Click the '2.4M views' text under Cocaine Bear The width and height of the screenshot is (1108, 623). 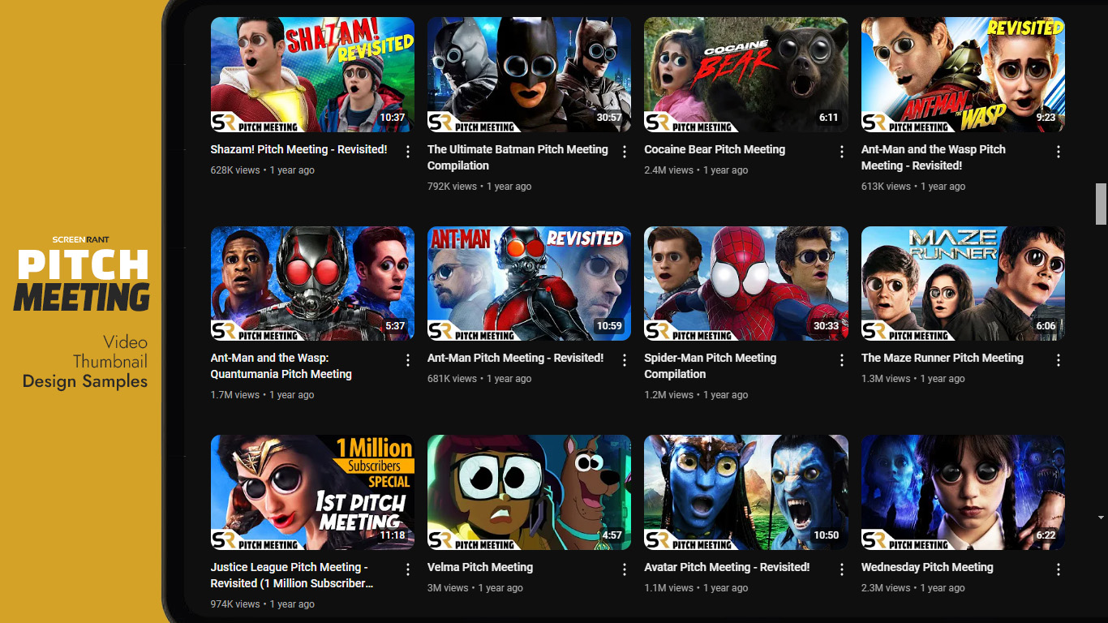click(x=669, y=170)
